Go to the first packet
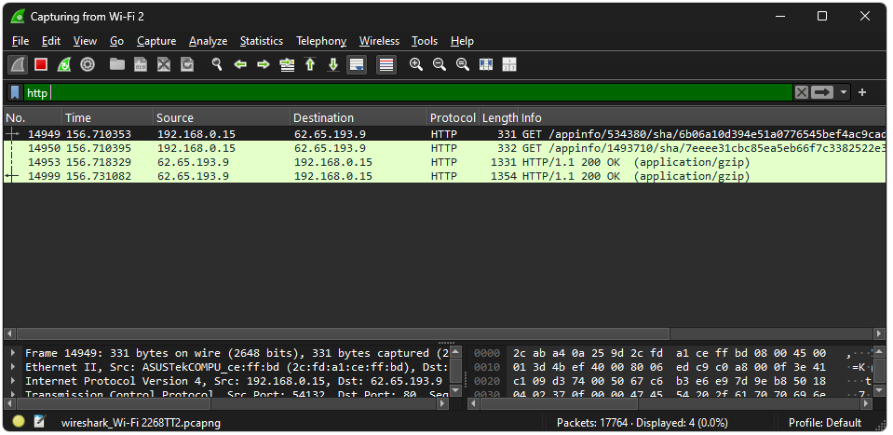Screen dimensions: 893x435 (309, 65)
